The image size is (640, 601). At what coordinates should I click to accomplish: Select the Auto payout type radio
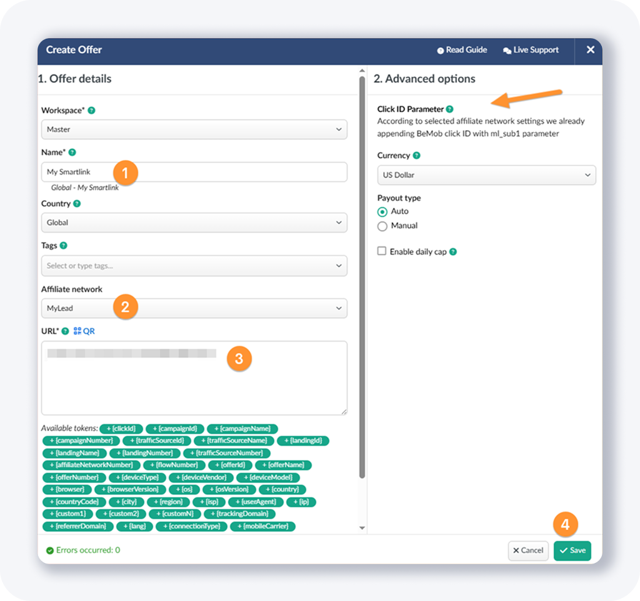tap(382, 212)
